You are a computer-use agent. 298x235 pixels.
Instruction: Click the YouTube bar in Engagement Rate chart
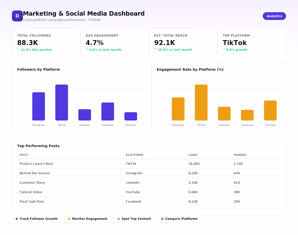pyautogui.click(x=270, y=111)
